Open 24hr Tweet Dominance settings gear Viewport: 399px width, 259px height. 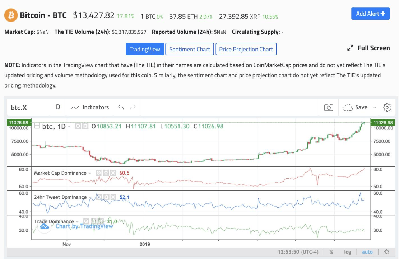(x=106, y=197)
